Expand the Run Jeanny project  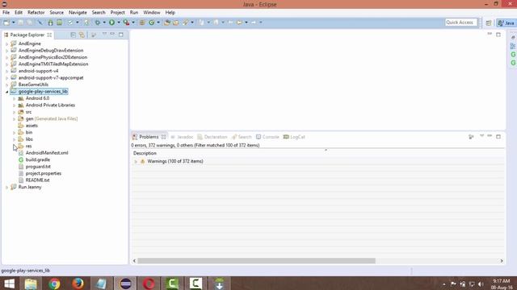click(6, 188)
